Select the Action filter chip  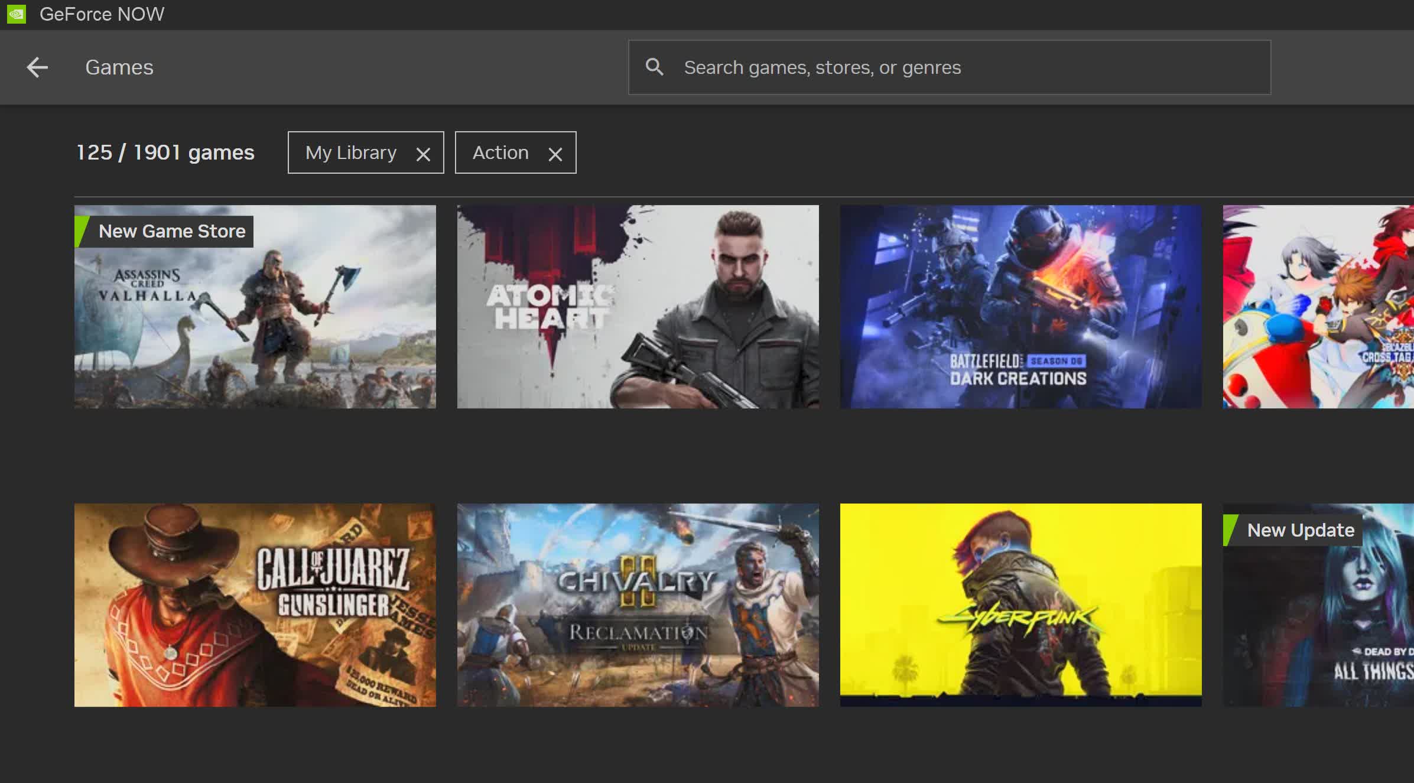[x=515, y=152]
